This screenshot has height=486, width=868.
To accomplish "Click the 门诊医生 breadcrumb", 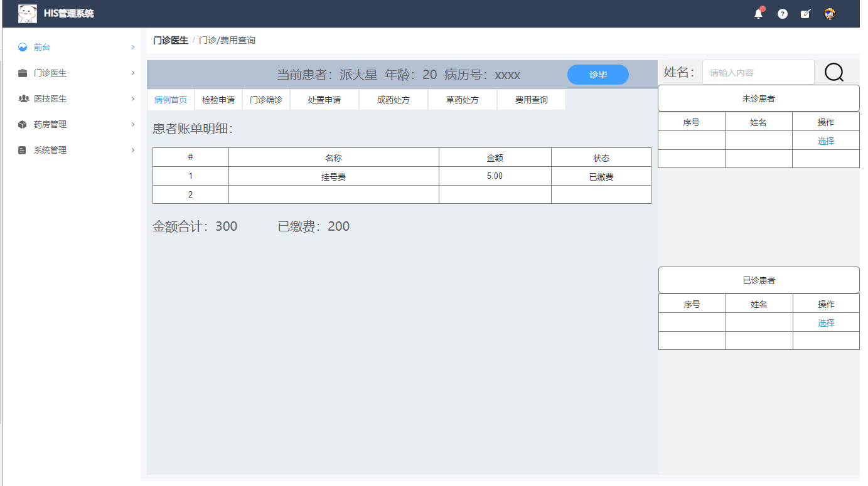I will (x=171, y=40).
